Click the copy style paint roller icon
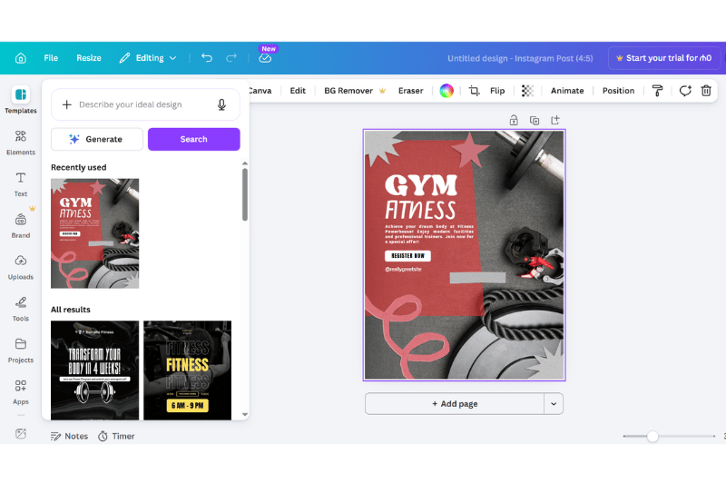This screenshot has height=484, width=726. (658, 91)
